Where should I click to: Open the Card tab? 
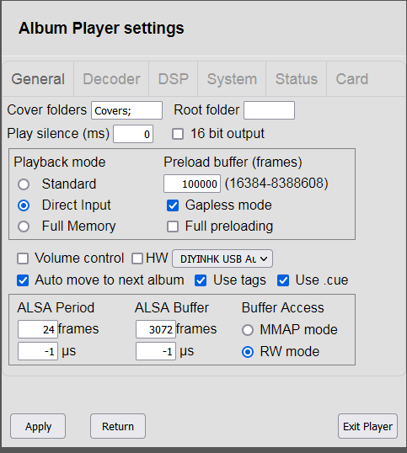click(351, 79)
